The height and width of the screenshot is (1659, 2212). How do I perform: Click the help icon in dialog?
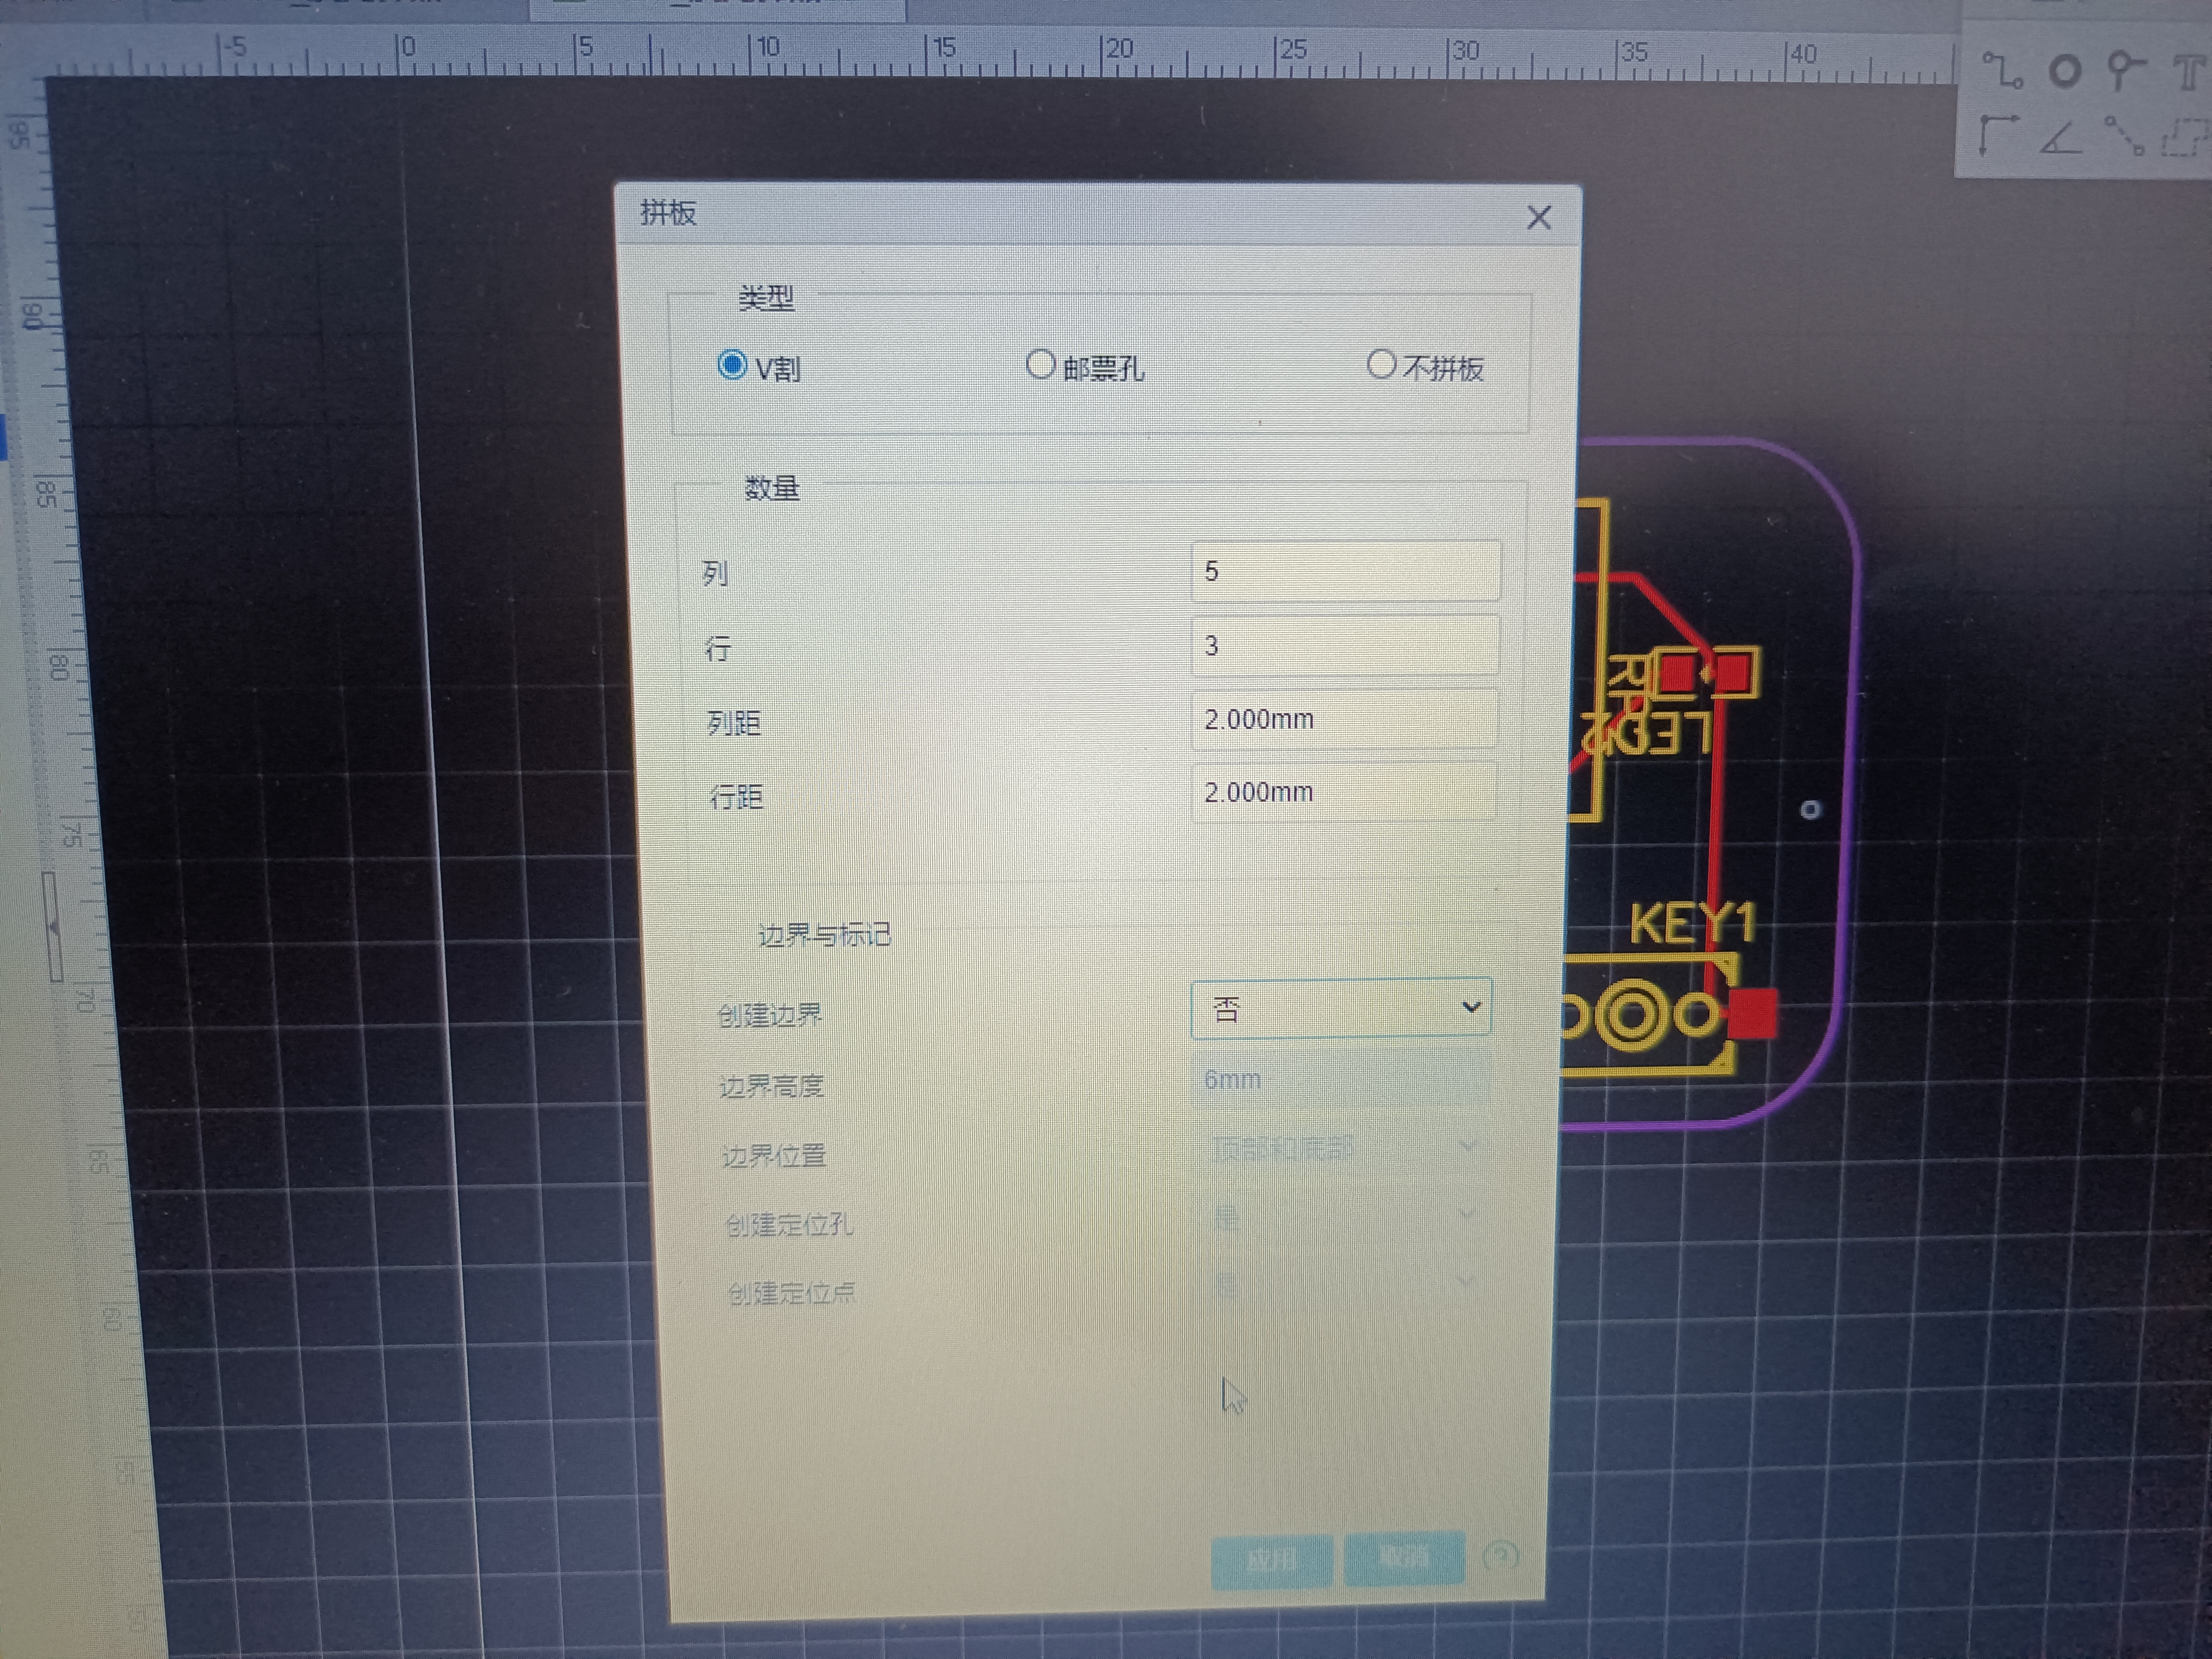1500,1555
